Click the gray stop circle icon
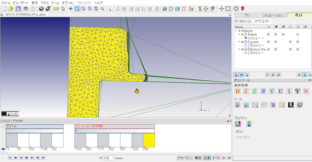312x162 pixels. tap(236, 9)
